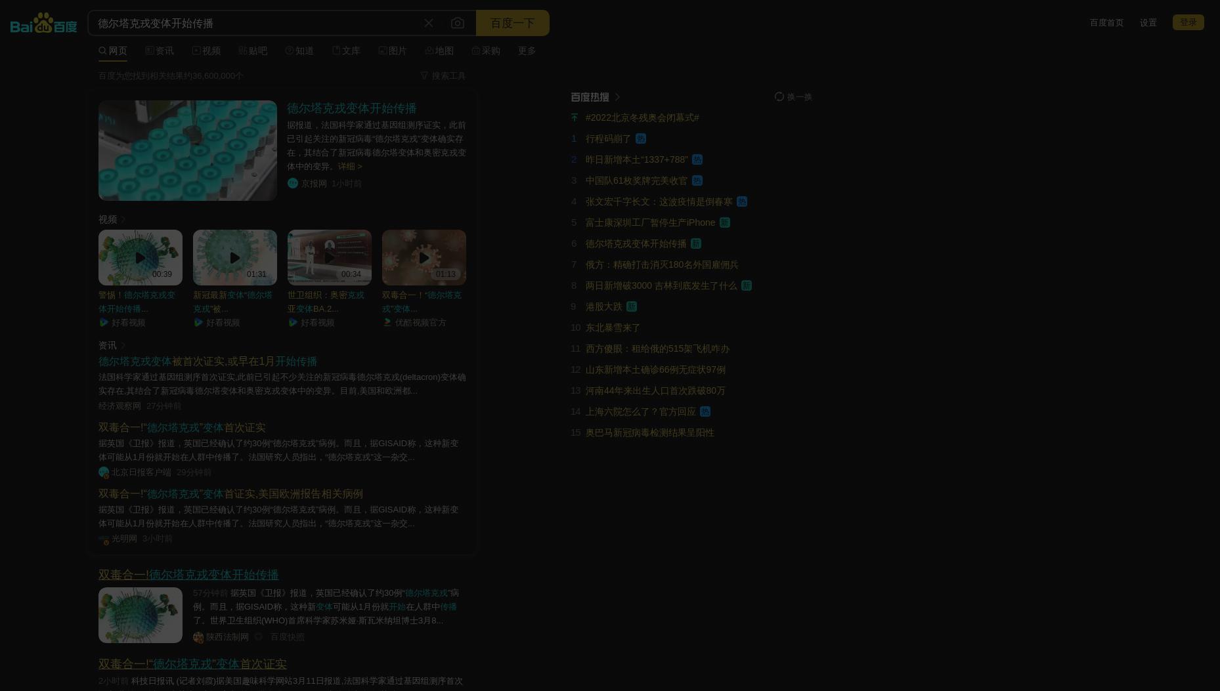The width and height of the screenshot is (1220, 691).
Task: Expand the 更多 menu
Action: point(527,51)
